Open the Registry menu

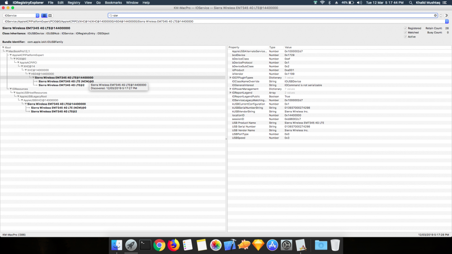(74, 3)
